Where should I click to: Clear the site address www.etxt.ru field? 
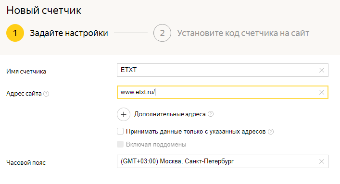click(322, 92)
